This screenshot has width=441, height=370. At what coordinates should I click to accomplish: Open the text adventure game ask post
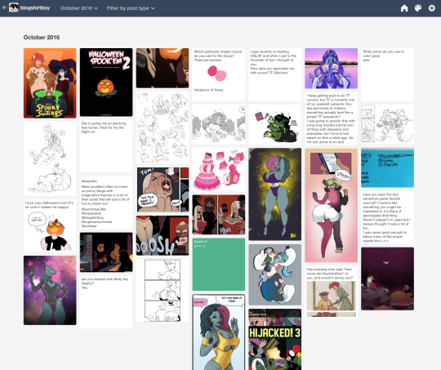pos(387,217)
